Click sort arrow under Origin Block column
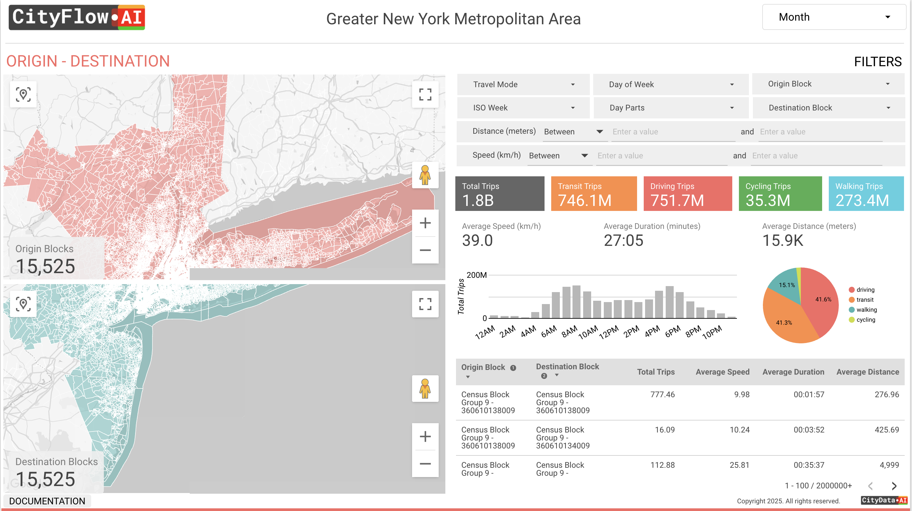This screenshot has width=912, height=511. (468, 377)
